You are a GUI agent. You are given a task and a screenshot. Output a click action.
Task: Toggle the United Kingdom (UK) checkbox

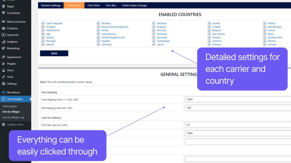click(x=98, y=37)
